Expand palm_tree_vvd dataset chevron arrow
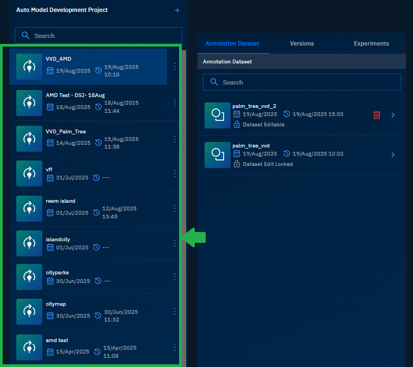 pyautogui.click(x=393, y=155)
